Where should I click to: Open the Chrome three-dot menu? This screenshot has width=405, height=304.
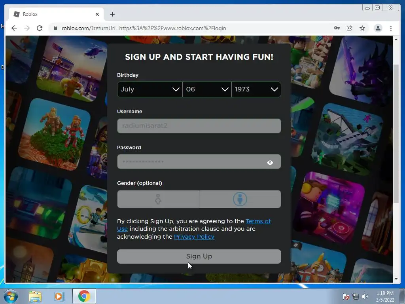(391, 28)
